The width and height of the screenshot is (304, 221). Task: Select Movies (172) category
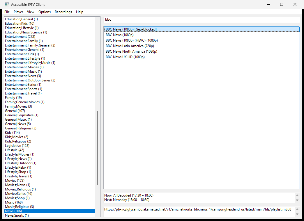(50, 181)
